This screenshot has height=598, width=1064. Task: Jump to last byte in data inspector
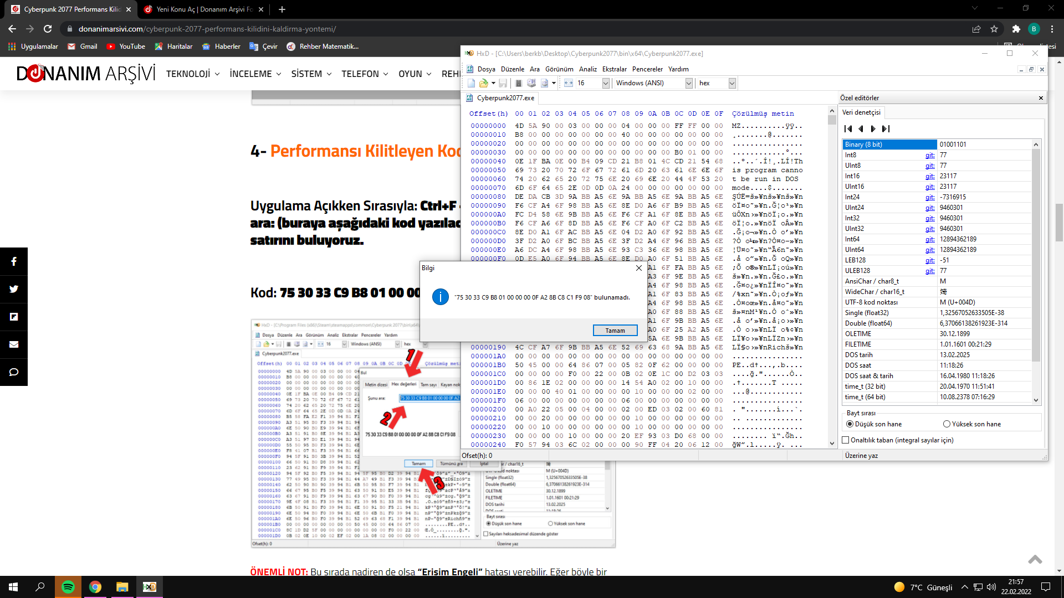pyautogui.click(x=886, y=129)
